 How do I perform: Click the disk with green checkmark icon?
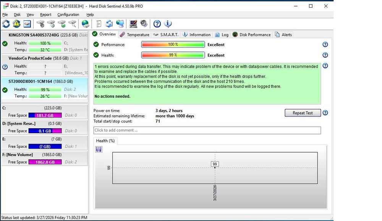pyautogui.click(x=62, y=24)
